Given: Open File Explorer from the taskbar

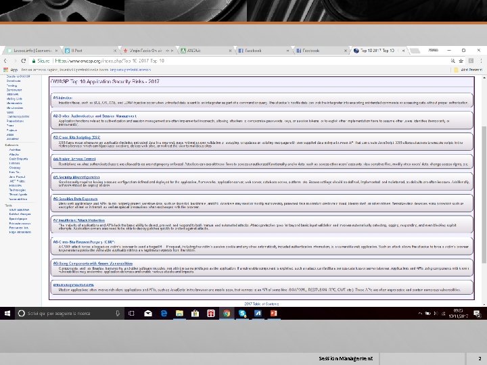Looking at the screenshot, I should [x=179, y=314].
